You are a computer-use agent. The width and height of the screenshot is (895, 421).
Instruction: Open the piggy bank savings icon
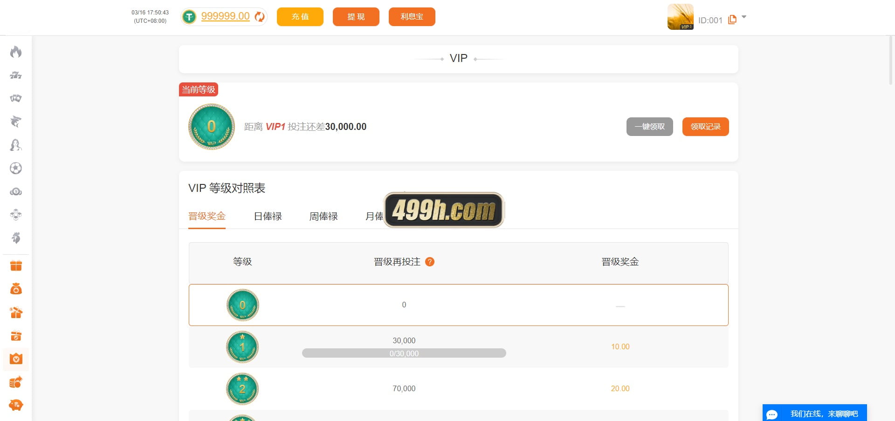click(x=16, y=405)
